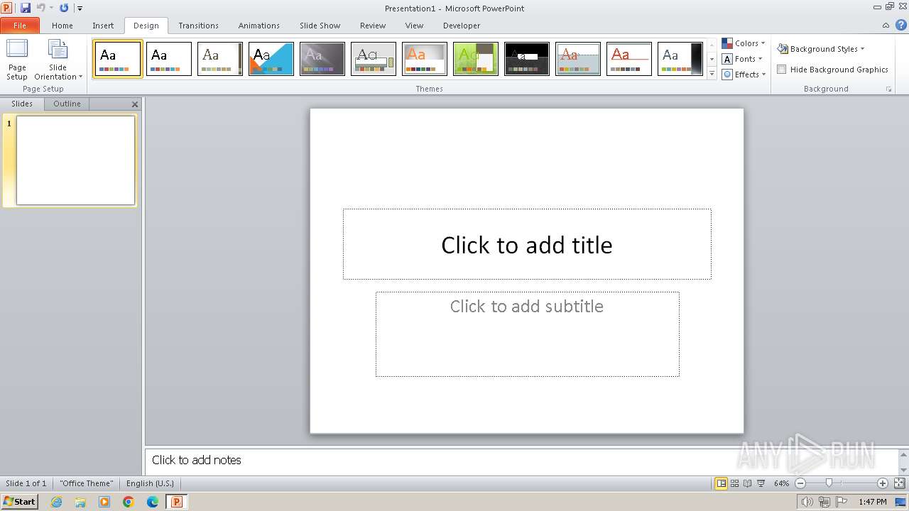Apply the selected white Office theme

pos(118,58)
